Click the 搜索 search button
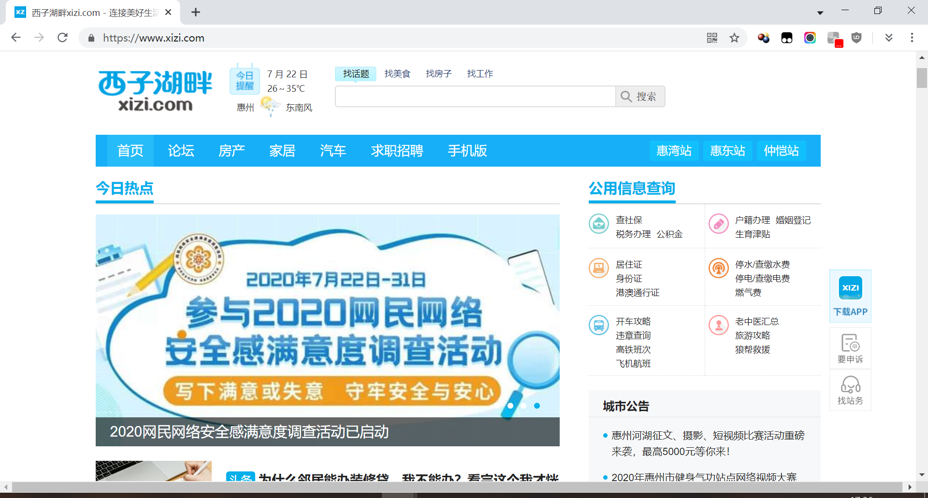The image size is (928, 498). click(640, 97)
